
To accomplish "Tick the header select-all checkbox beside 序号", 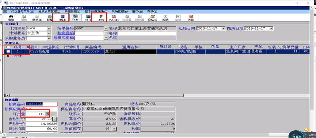I will coord(8,47).
